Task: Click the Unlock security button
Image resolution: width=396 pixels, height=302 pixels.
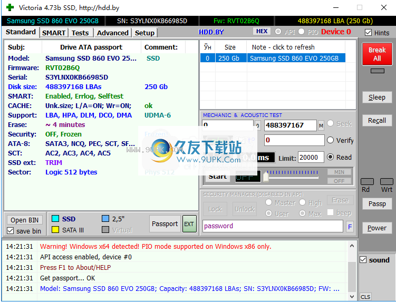Action: pyautogui.click(x=245, y=209)
